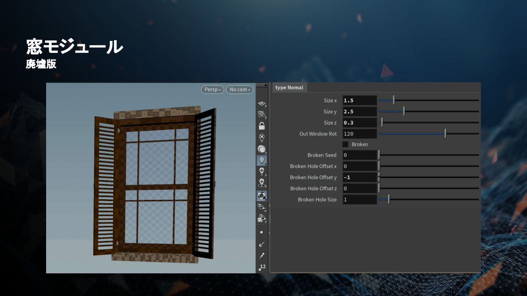Click the Size z parameter label

point(330,123)
